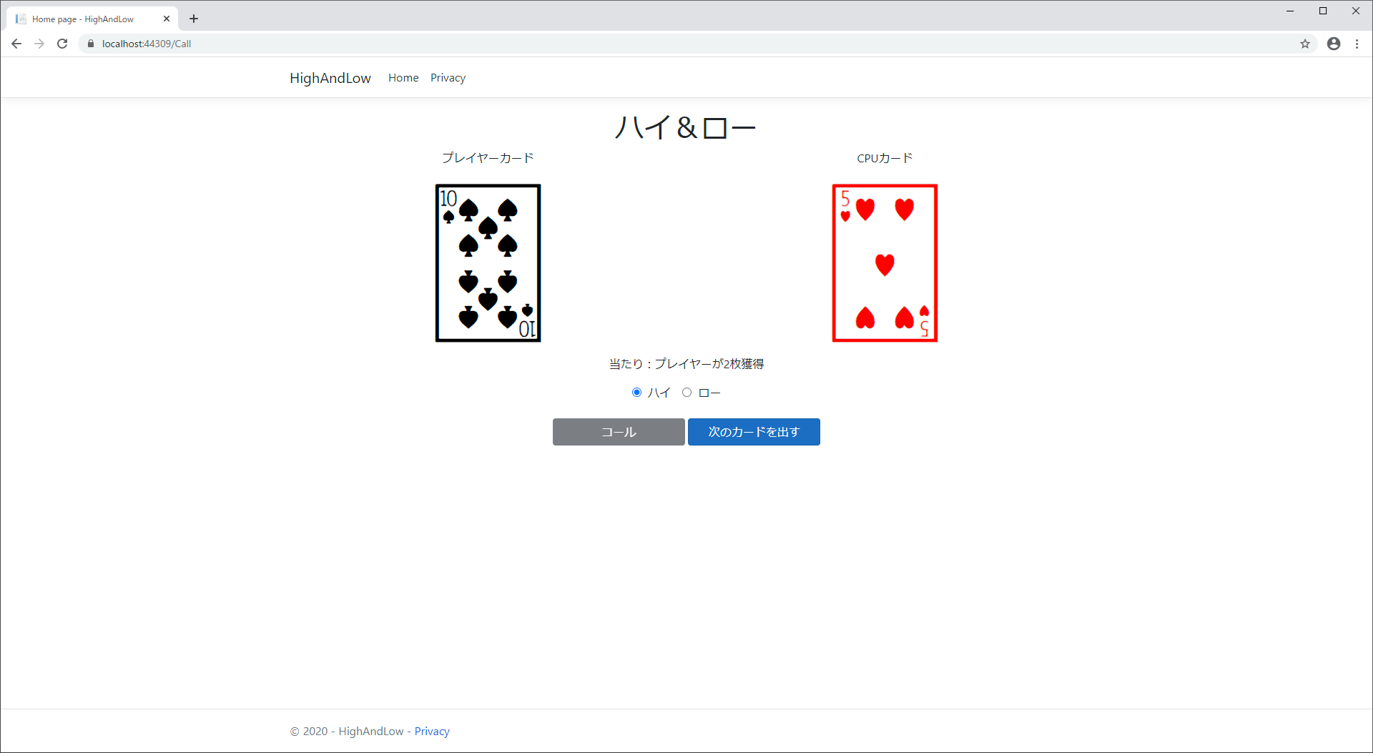This screenshot has height=753, width=1373.
Task: Close the HighAndLow tab with X
Action: click(167, 19)
